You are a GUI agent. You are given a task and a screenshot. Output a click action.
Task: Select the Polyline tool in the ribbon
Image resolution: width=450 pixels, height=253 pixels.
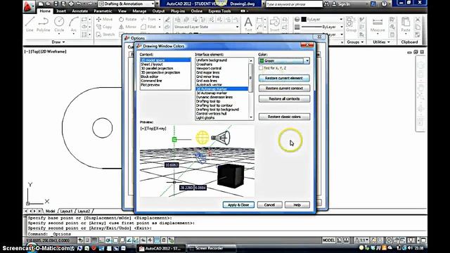[44, 24]
